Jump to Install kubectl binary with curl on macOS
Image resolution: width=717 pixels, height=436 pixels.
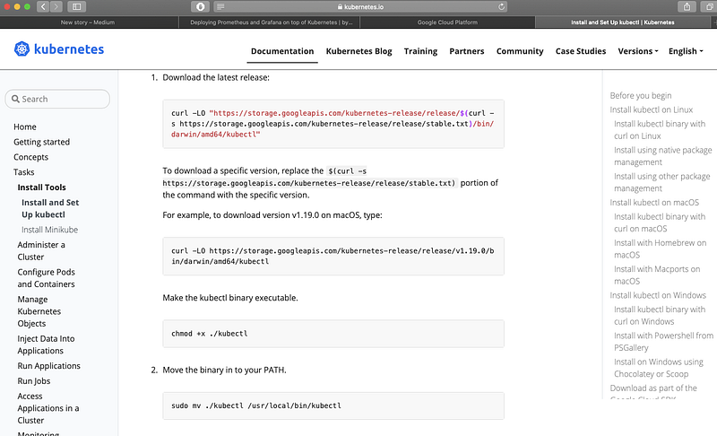tap(660, 222)
